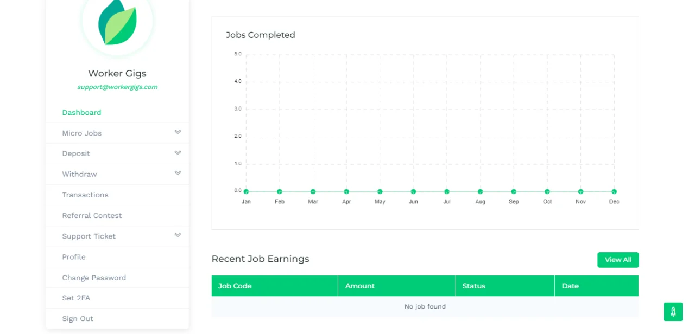Click the Nov data point on chart
695x334 pixels.
pos(580,191)
